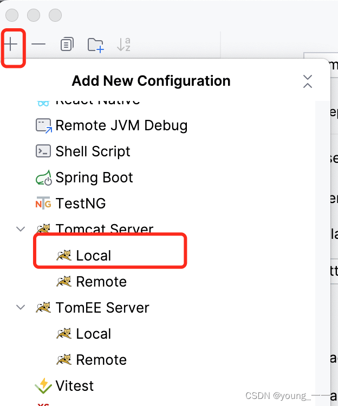Click the Add New Configuration plus icon
Screen dimensions: 338x406
pos(11,45)
